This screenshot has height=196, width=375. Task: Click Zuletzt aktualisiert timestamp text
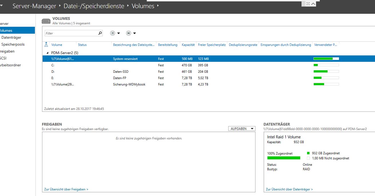tap(74, 109)
